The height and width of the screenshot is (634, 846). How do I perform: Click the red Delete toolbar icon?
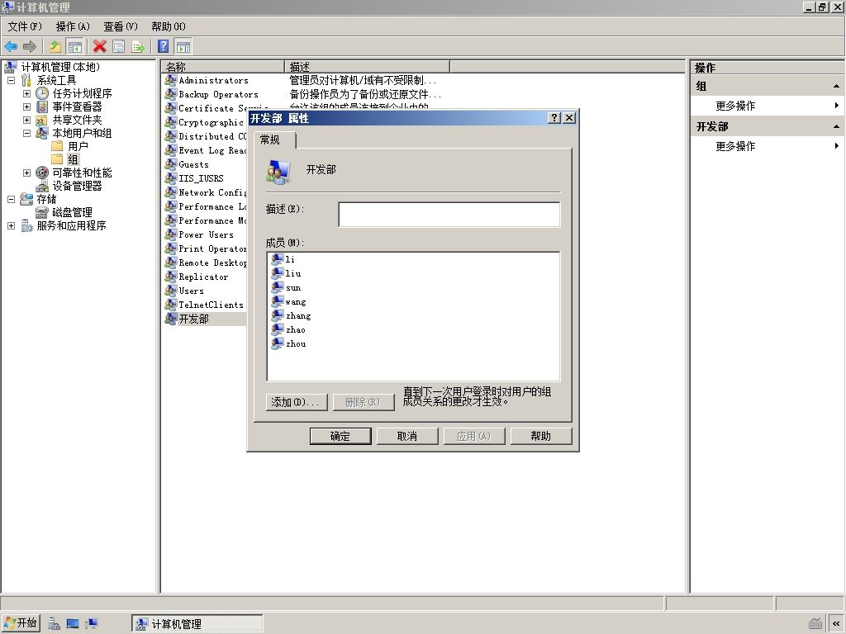pyautogui.click(x=99, y=46)
